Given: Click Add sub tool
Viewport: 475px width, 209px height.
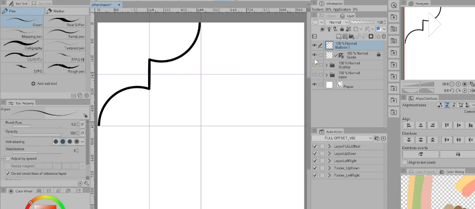Looking at the screenshot, I should click(44, 84).
